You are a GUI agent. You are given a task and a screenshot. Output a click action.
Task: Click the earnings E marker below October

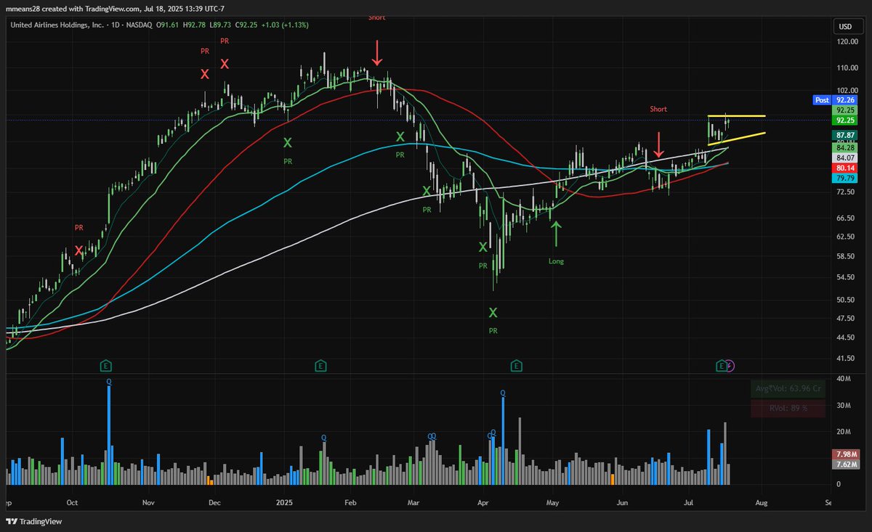(x=106, y=365)
